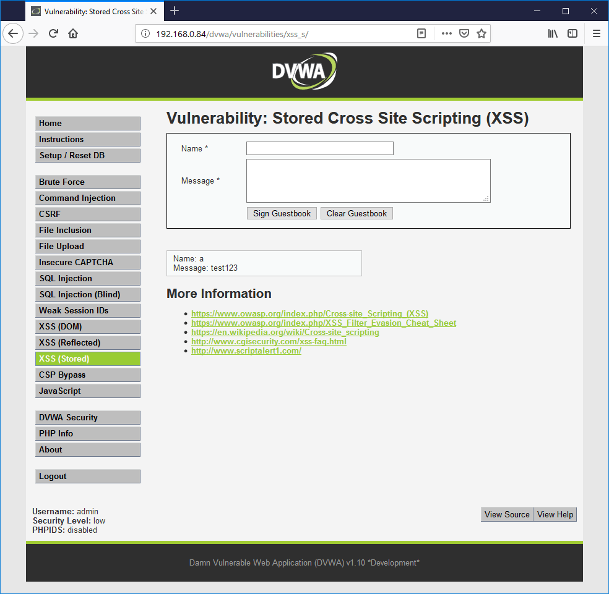Toggle the sidebars icon

(572, 33)
